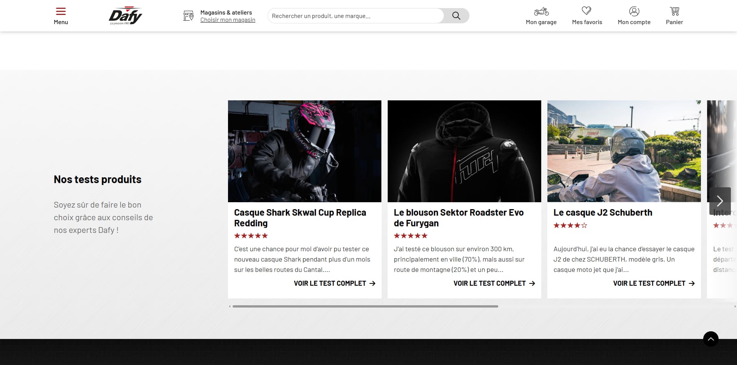Click the store locator icon
737x365 pixels.
(x=188, y=16)
